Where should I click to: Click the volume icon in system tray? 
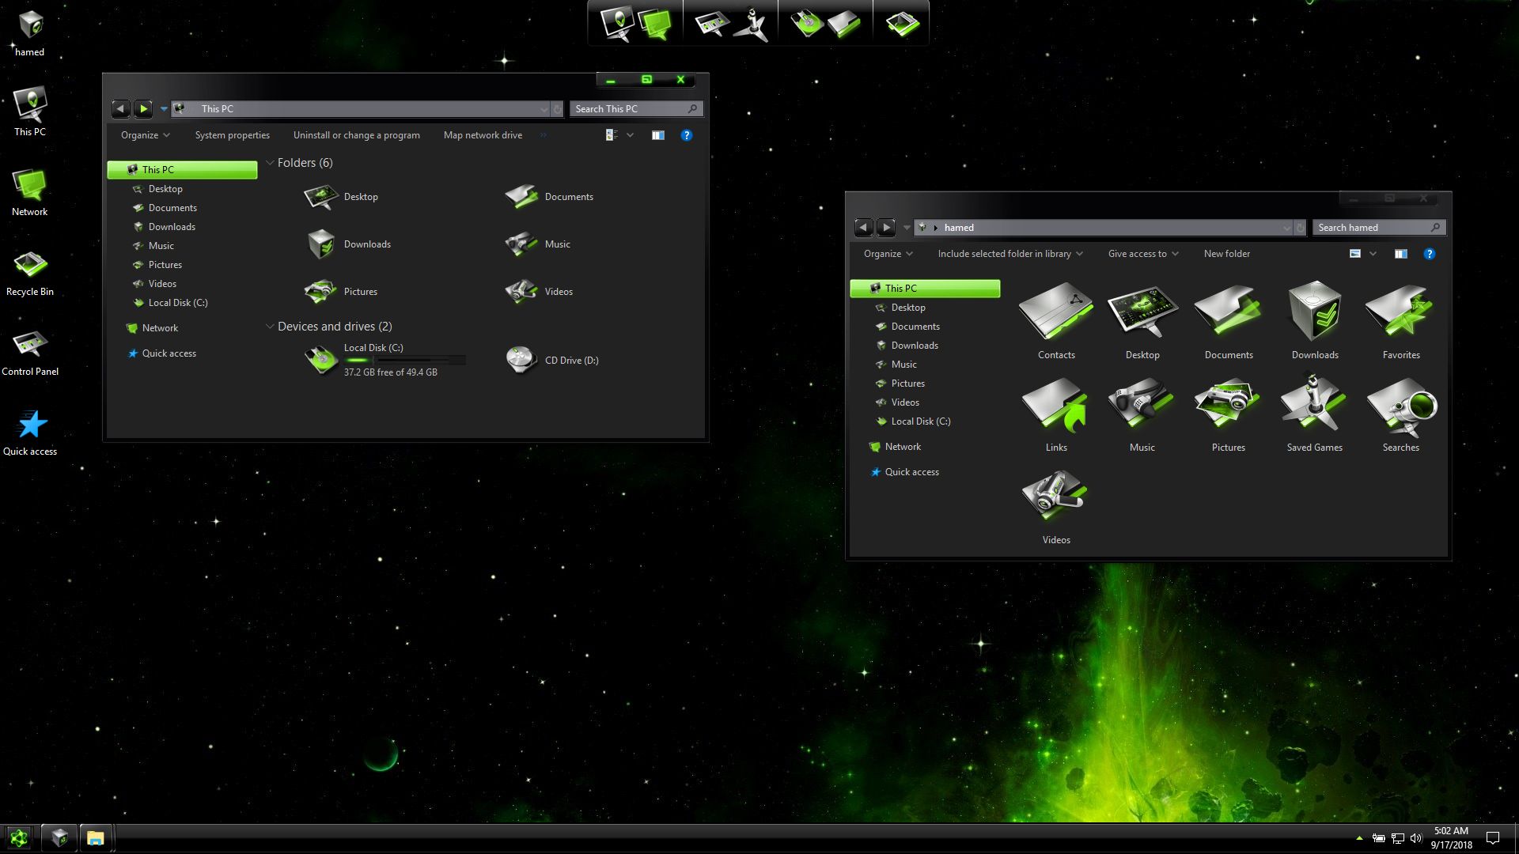(1415, 838)
